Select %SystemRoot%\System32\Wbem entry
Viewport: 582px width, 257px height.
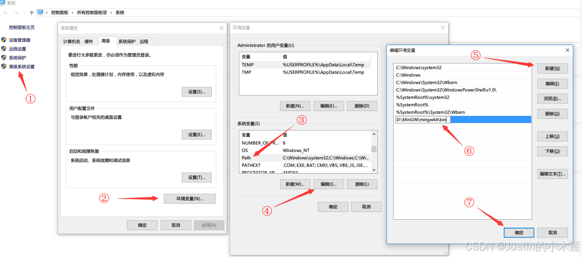tap(463, 112)
